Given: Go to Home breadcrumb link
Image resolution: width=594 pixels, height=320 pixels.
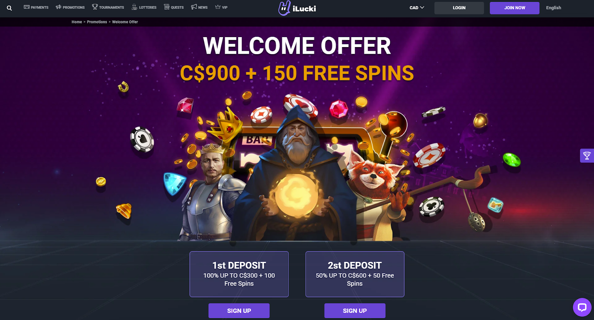Looking at the screenshot, I should 77,22.
